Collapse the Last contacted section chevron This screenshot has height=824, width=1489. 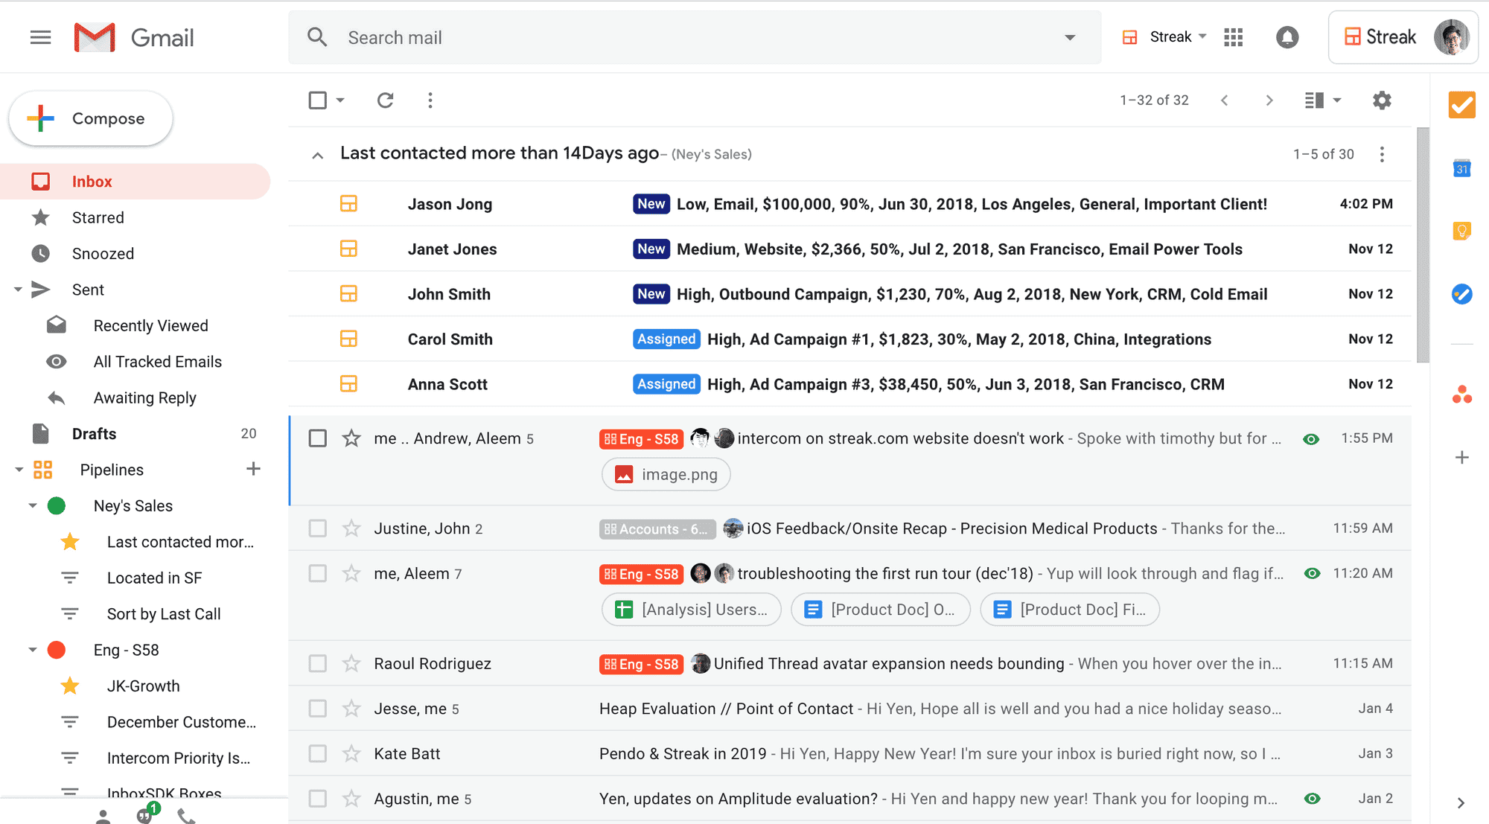click(x=317, y=155)
